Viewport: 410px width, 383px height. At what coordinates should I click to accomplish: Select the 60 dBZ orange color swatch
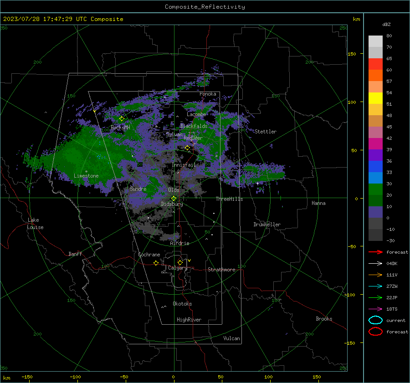point(375,75)
